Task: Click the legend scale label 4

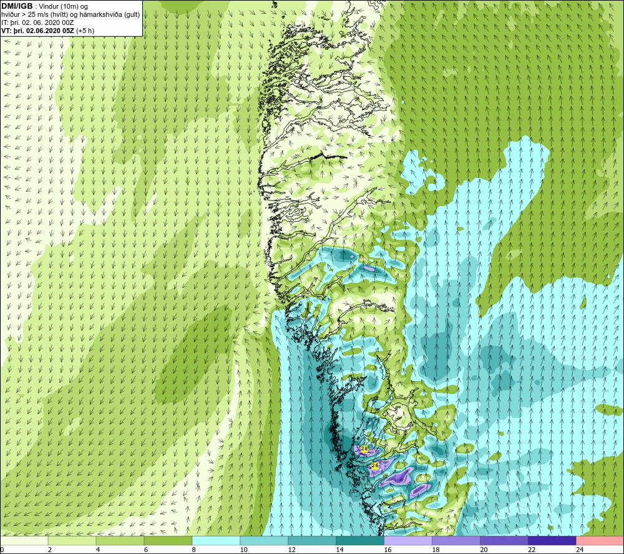Action: pyautogui.click(x=98, y=550)
